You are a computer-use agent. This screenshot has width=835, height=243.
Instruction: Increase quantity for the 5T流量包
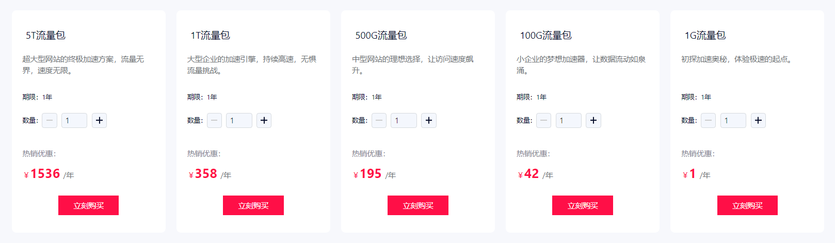(x=99, y=120)
